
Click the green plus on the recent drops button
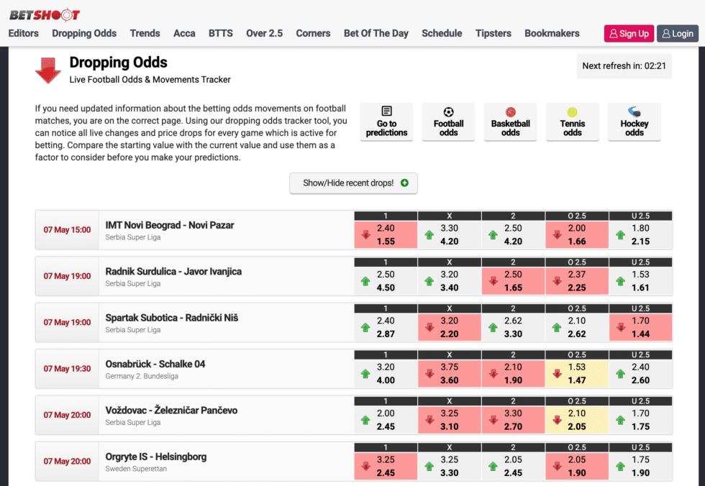coord(404,183)
